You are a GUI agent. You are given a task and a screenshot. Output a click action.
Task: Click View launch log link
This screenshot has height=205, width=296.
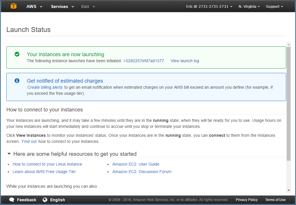click(x=185, y=61)
